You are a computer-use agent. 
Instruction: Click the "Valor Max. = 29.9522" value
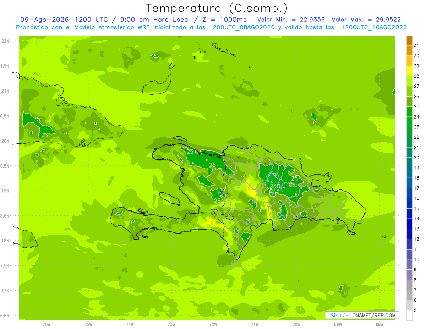click(x=366, y=20)
